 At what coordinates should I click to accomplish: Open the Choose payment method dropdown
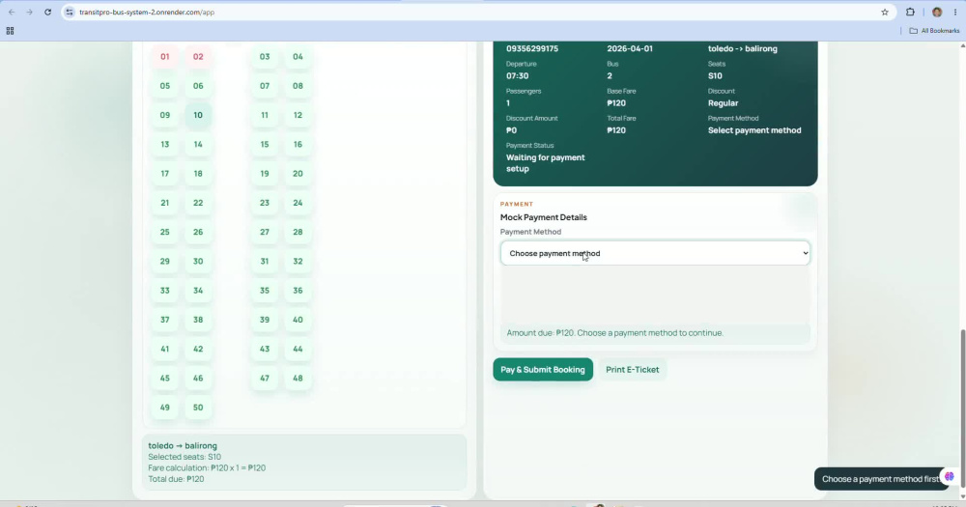tap(655, 253)
